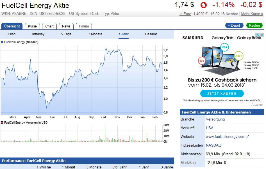Viewport: 266px width, 169px height.
Task: Open the Chart tab
Action: click(49, 26)
